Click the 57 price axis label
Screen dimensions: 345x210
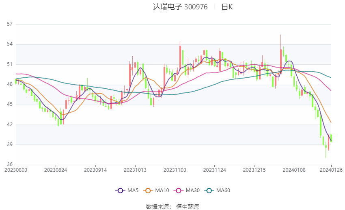point(10,24)
